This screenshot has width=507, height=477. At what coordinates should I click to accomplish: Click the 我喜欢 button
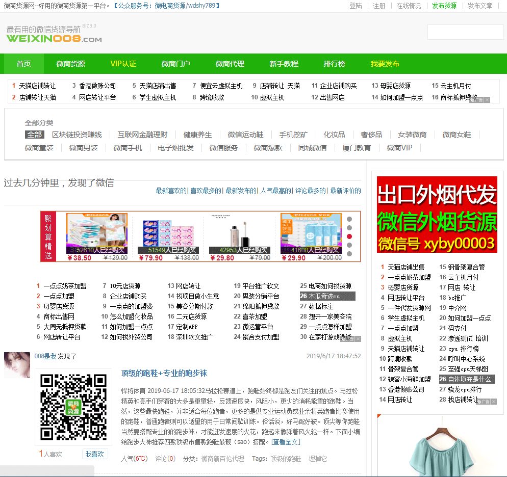point(95,454)
